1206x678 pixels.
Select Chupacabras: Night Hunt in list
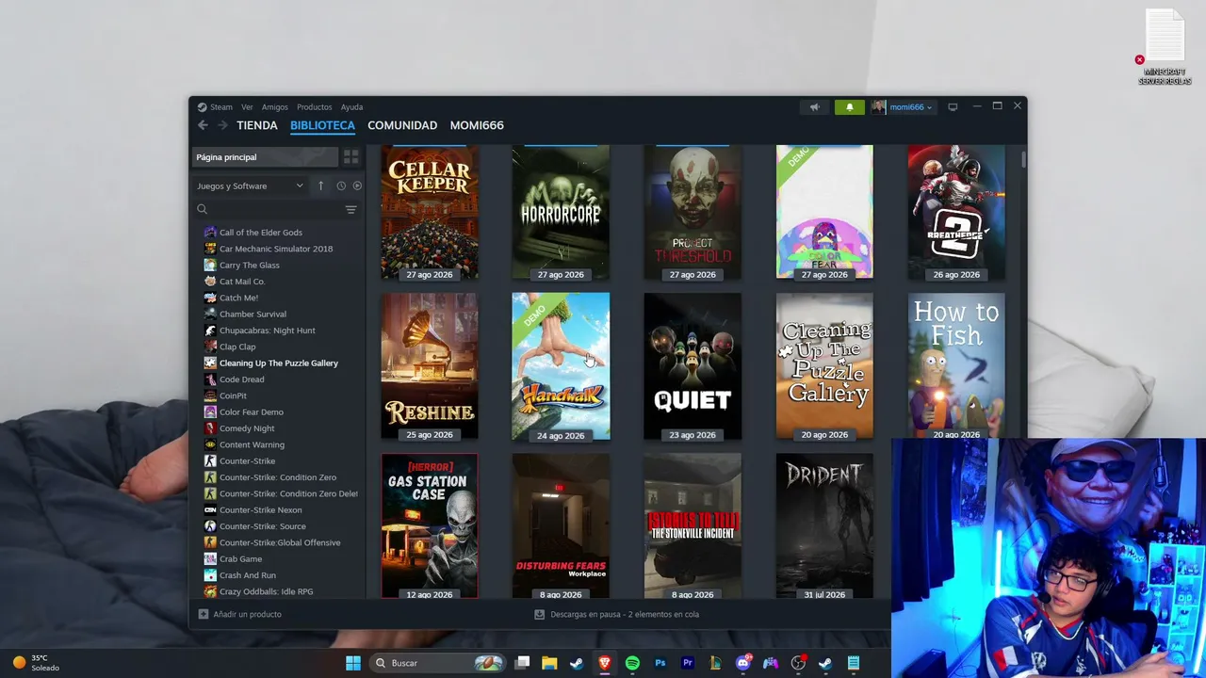click(x=268, y=331)
